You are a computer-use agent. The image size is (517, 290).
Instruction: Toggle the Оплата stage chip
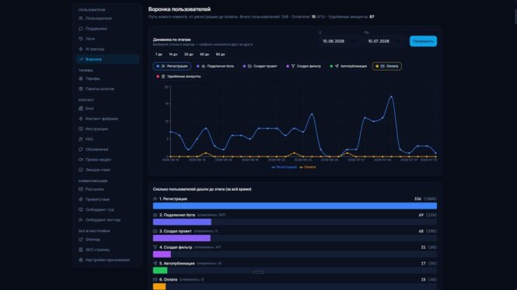[x=387, y=66]
